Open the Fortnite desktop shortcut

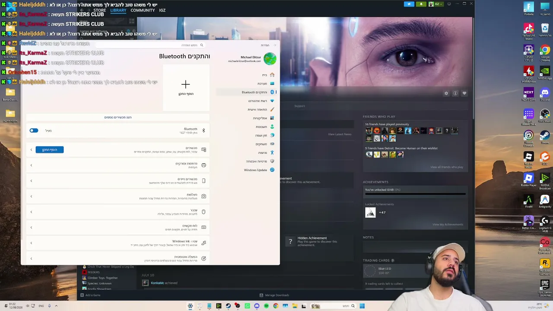[x=529, y=9]
